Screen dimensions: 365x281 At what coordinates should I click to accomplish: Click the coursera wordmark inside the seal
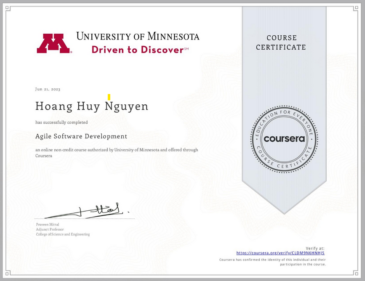pos(284,139)
